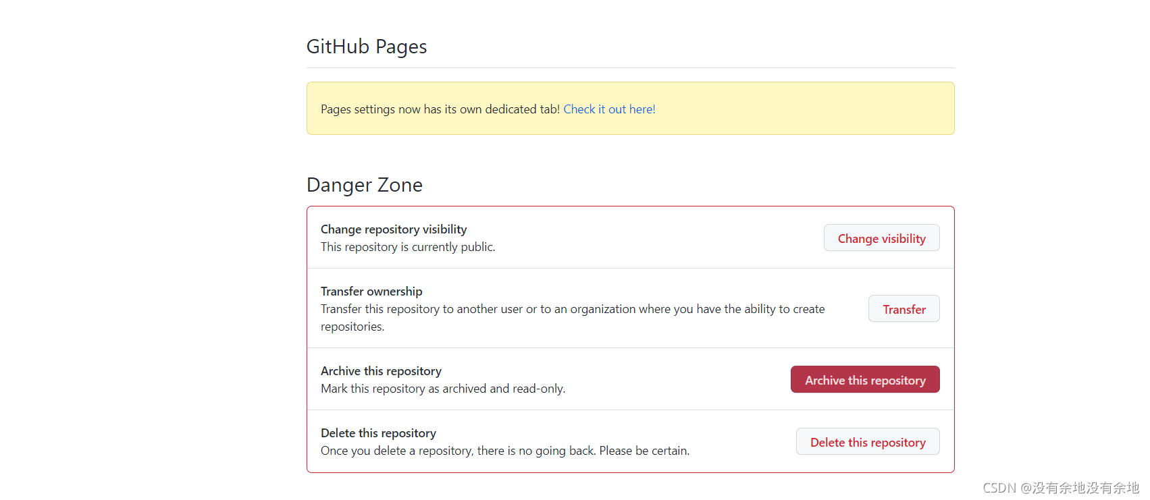Click the 'Delete this repository' bold title text
This screenshot has height=500, width=1150.
click(x=378, y=433)
